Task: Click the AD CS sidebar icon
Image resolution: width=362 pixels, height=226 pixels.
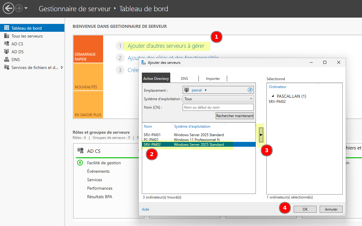Action: 7,44
